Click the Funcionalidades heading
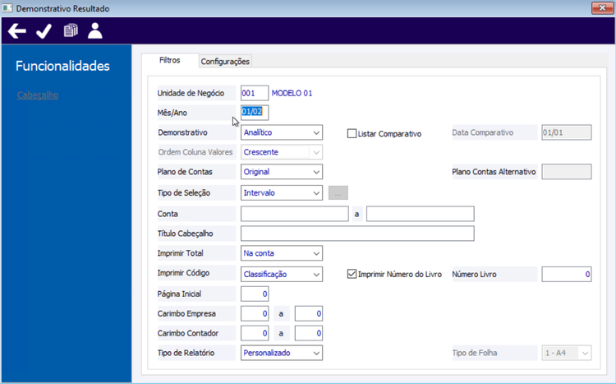This screenshot has width=616, height=384. click(x=62, y=66)
